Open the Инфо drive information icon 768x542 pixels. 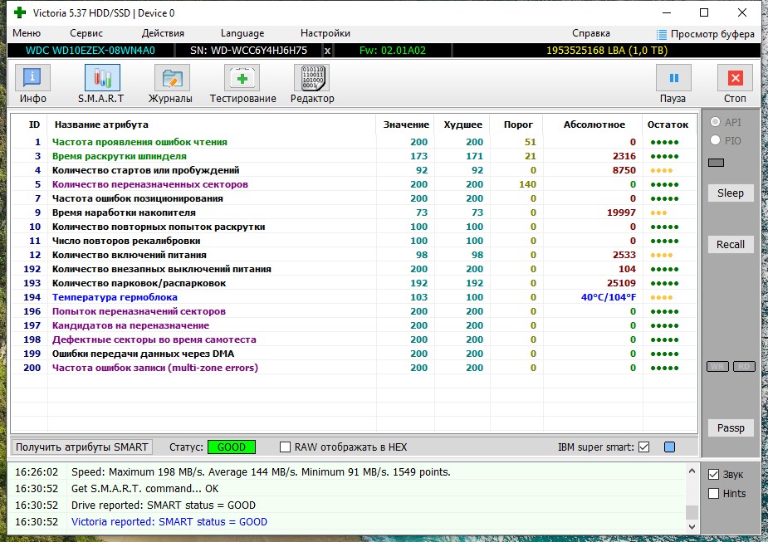[x=32, y=78]
